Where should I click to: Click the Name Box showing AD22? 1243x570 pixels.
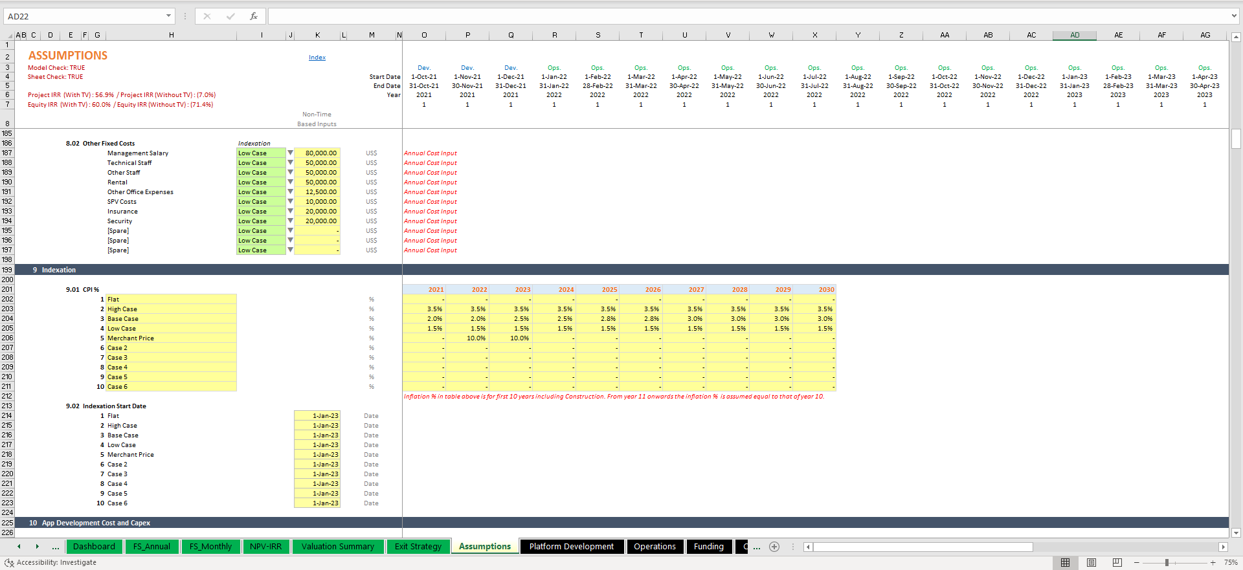[x=84, y=16]
